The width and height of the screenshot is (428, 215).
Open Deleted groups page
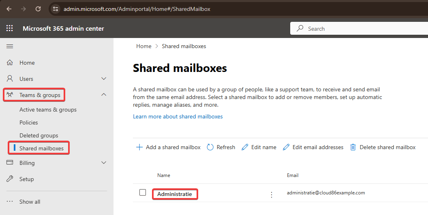(39, 135)
